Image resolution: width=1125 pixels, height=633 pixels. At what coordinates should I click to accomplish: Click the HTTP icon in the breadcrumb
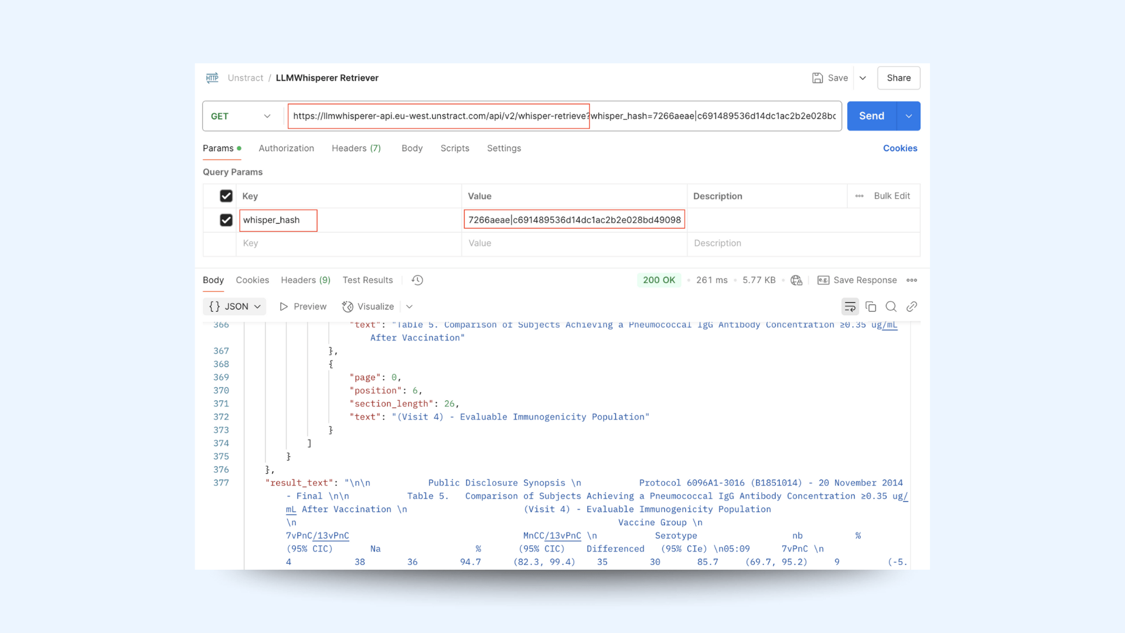(x=212, y=77)
